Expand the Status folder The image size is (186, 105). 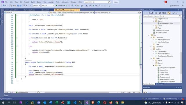tap(153, 26)
